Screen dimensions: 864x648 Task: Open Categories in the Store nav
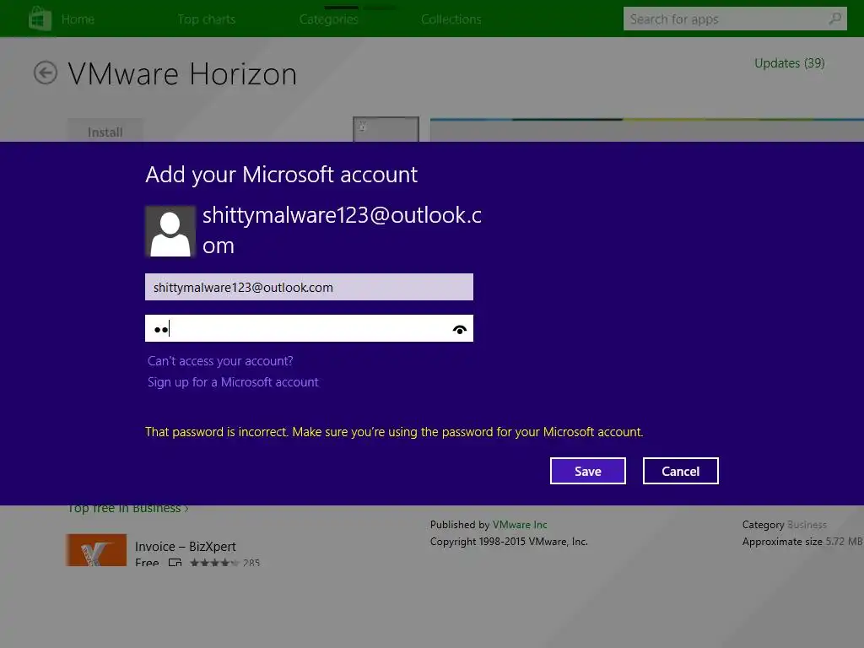[x=329, y=19]
